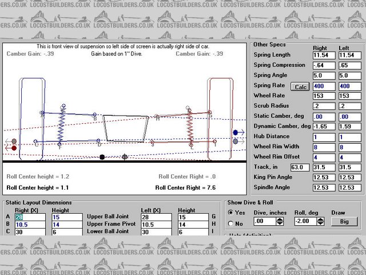Focus the Roll, deg input field
This screenshot has height=275, width=366.
[306, 221]
